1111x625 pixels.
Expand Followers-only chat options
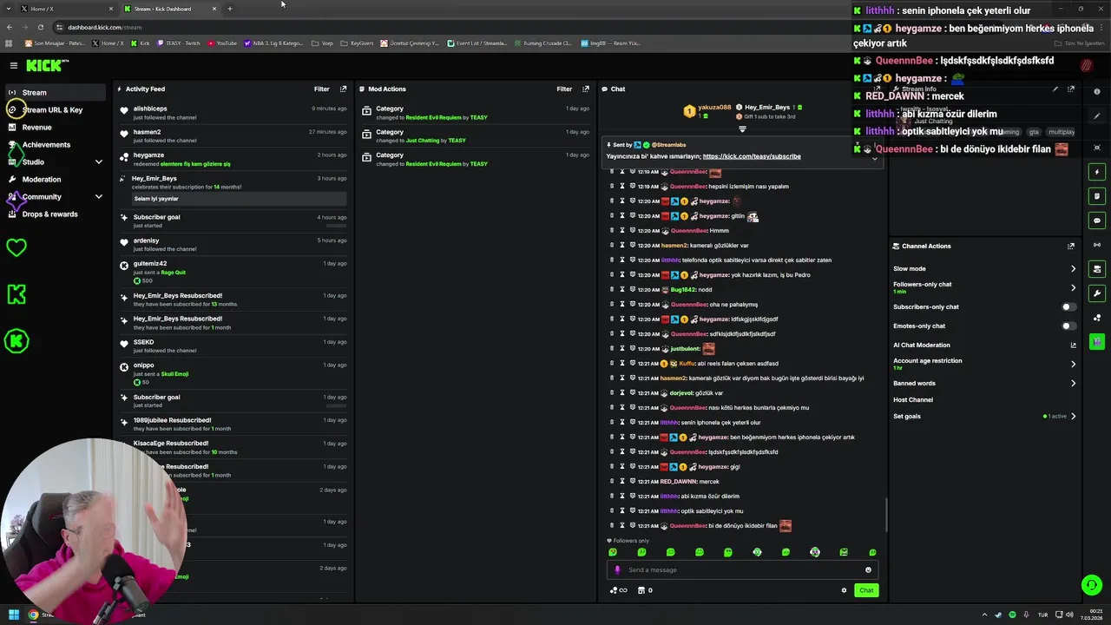click(x=1073, y=287)
